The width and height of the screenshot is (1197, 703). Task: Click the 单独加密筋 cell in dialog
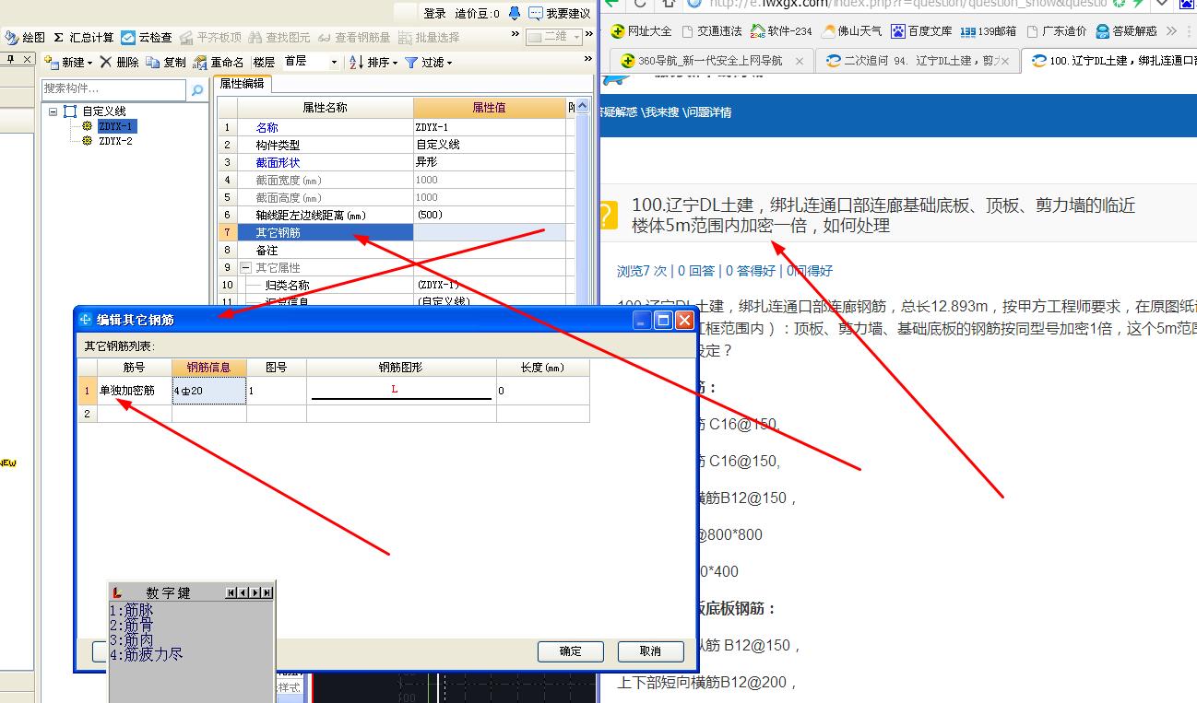pos(134,391)
